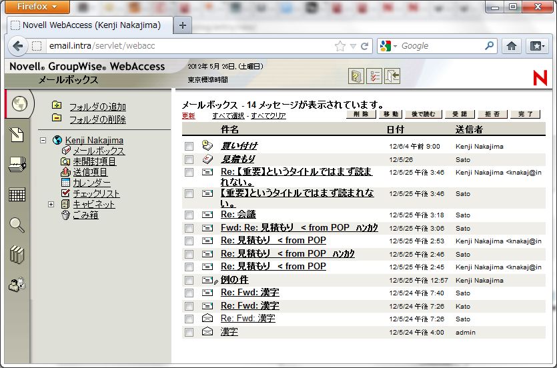Check the box for Re: 会議
Viewport: 557px width, 368px height.
[189, 215]
